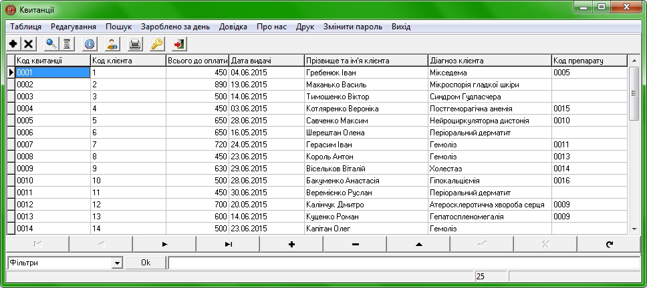Delete record with navigator minus button
Viewport: 647px width, 288px height.
(x=356, y=244)
